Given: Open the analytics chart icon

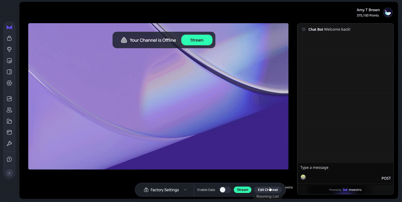Looking at the screenshot, I should [10, 99].
